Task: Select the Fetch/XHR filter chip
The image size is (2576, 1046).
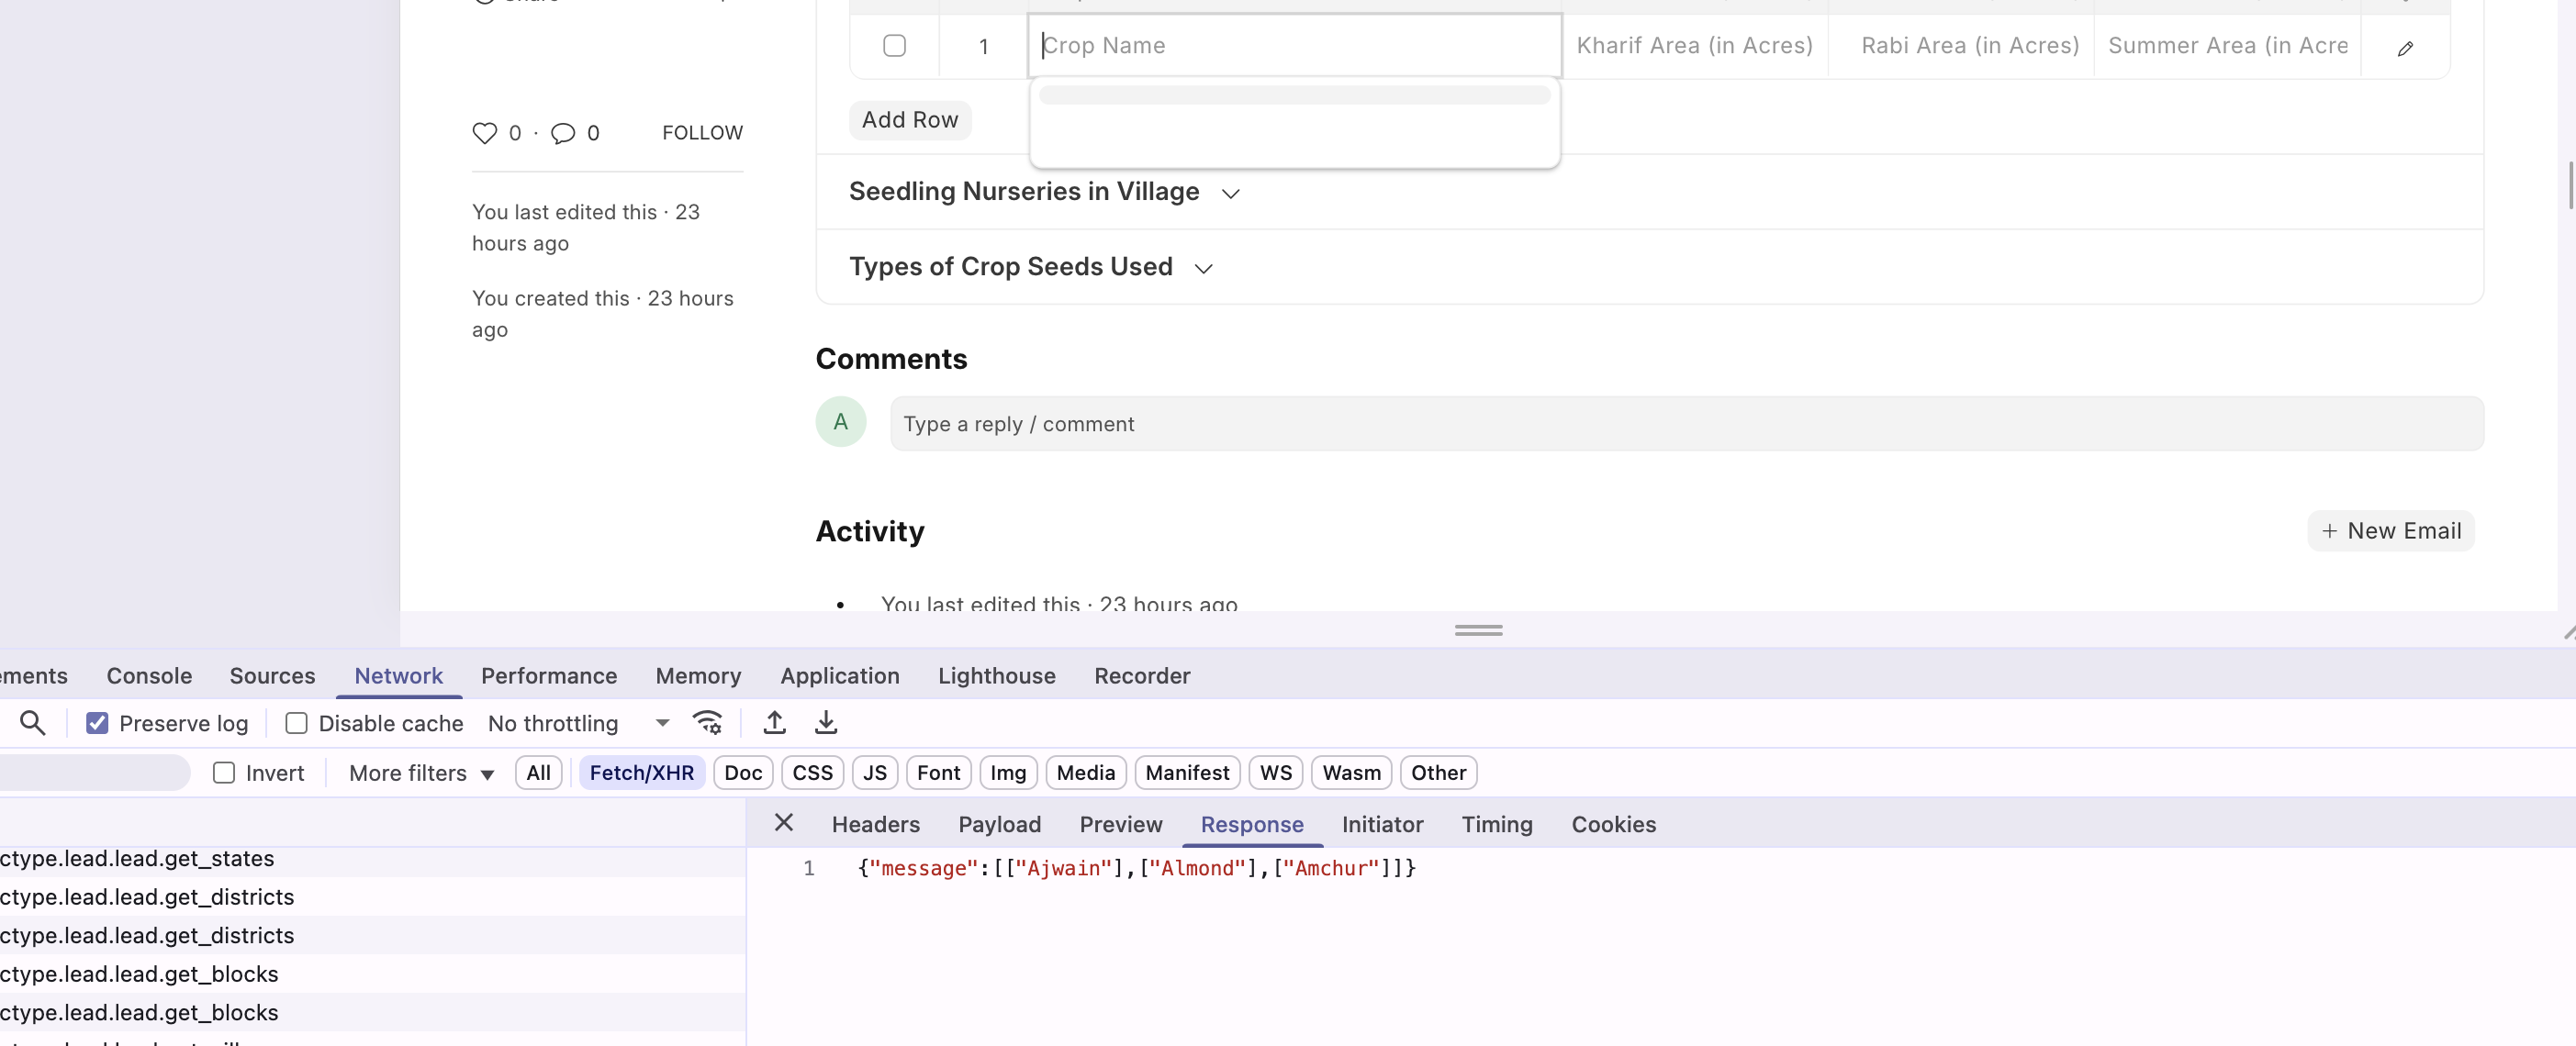Action: (x=641, y=773)
